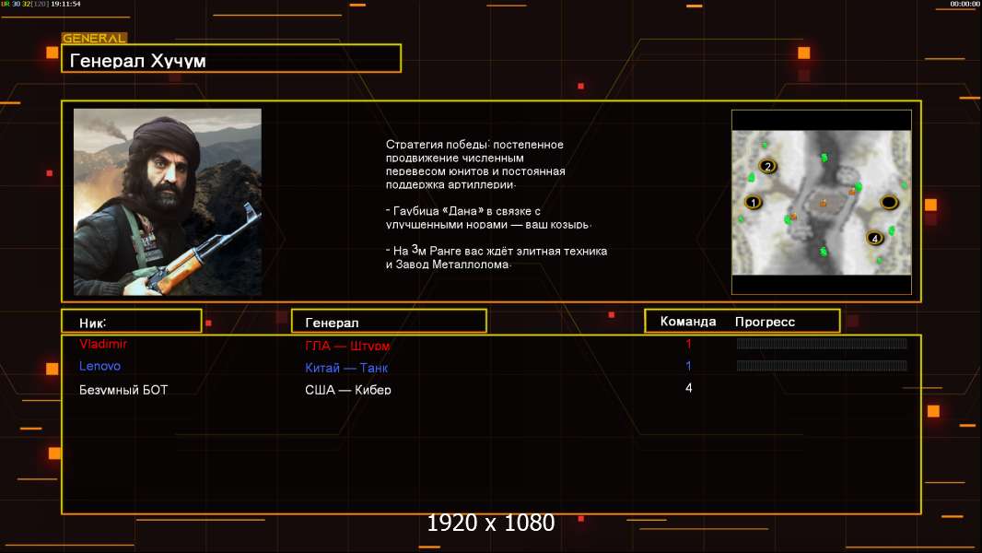Click the 00:00:00 game timer
Image resolution: width=982 pixels, height=553 pixels.
(x=964, y=4)
